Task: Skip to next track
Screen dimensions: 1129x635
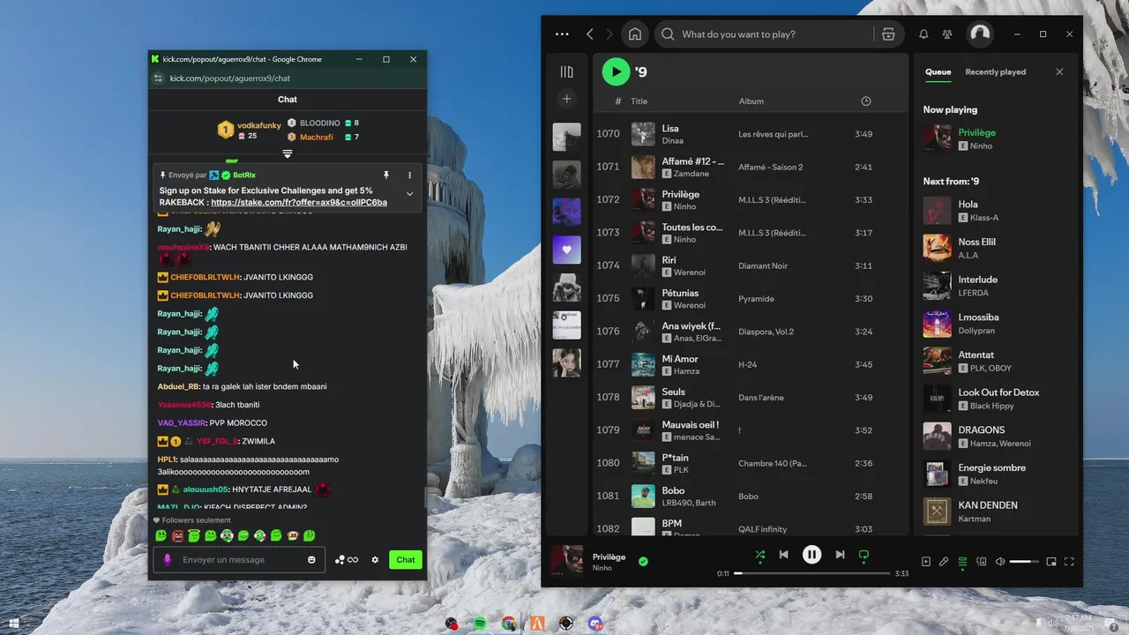Action: 840,555
